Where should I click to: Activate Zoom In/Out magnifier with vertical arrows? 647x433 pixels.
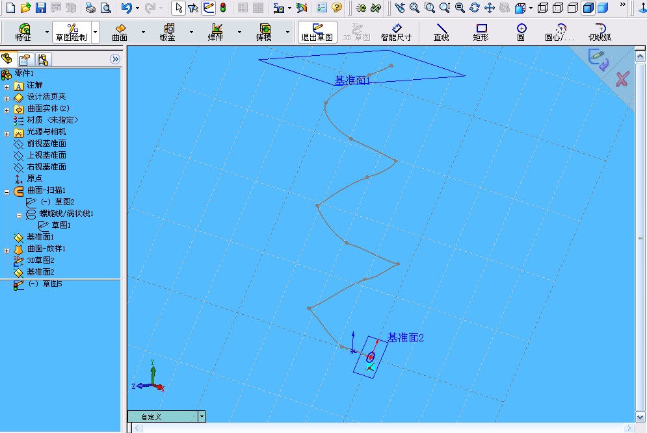click(444, 7)
